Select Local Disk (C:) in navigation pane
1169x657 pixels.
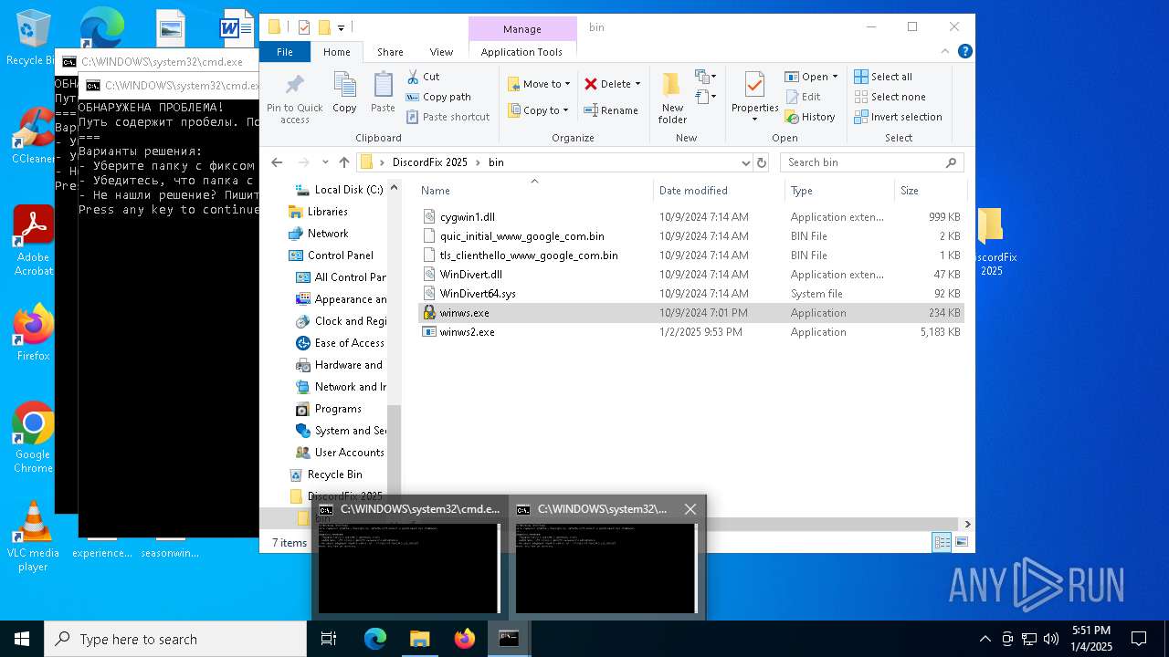tap(348, 190)
